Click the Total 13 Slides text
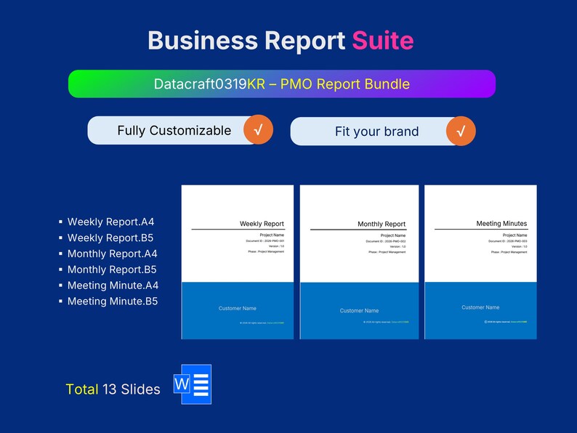Screen dimensions: 577x433 coord(113,389)
